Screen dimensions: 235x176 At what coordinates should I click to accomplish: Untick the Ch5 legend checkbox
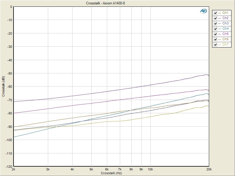[x=216, y=34]
